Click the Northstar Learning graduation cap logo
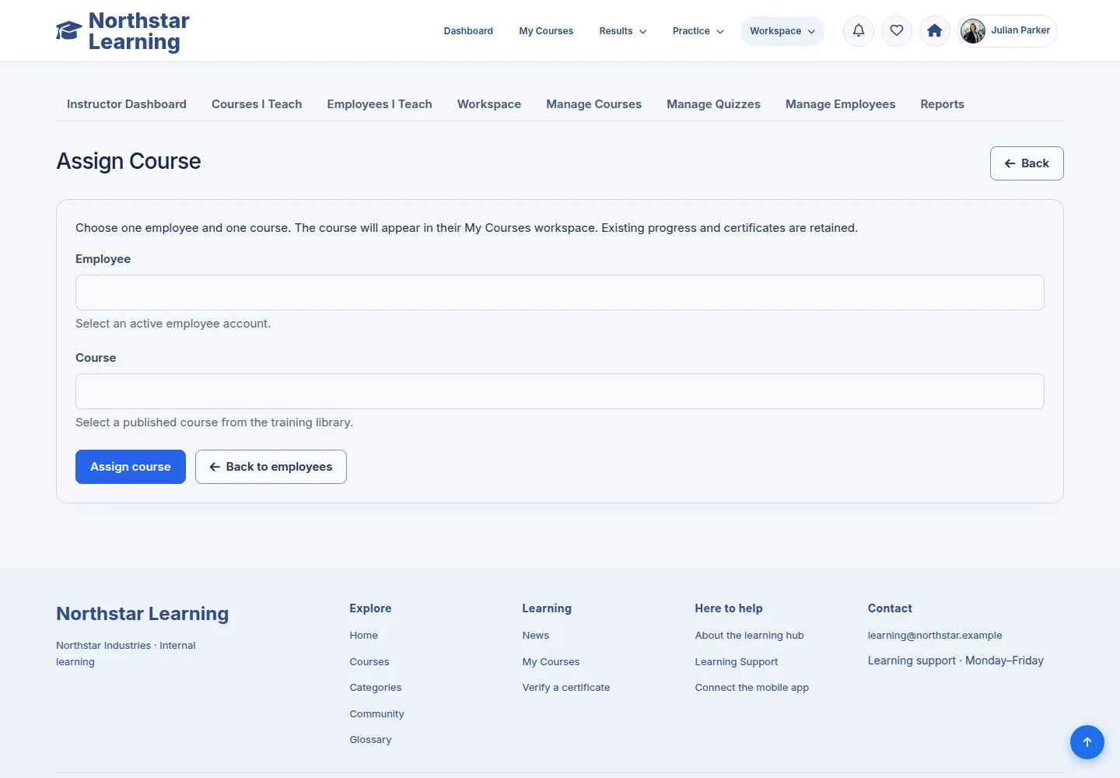The height and width of the screenshot is (778, 1120). [68, 31]
